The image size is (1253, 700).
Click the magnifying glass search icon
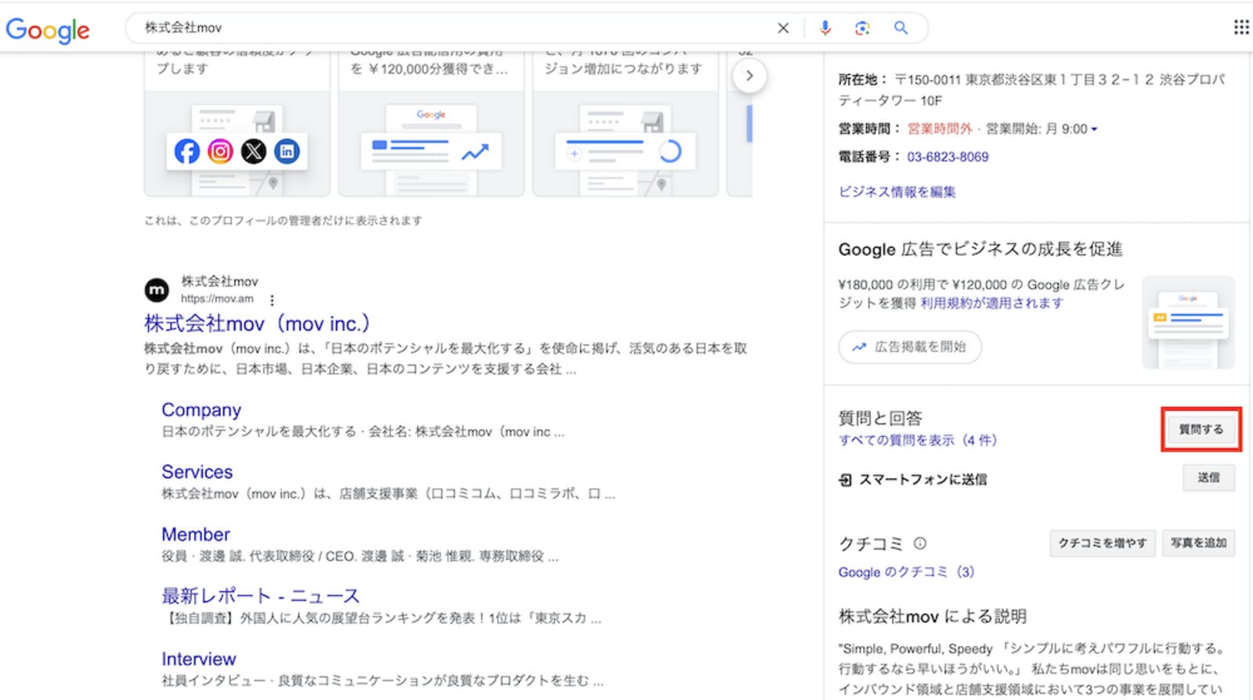pyautogui.click(x=901, y=28)
